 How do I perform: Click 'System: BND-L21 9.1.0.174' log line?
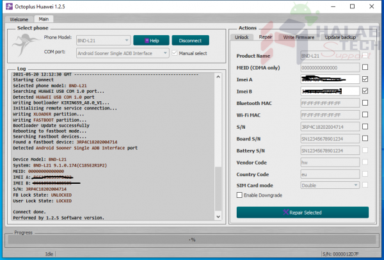click(60, 165)
